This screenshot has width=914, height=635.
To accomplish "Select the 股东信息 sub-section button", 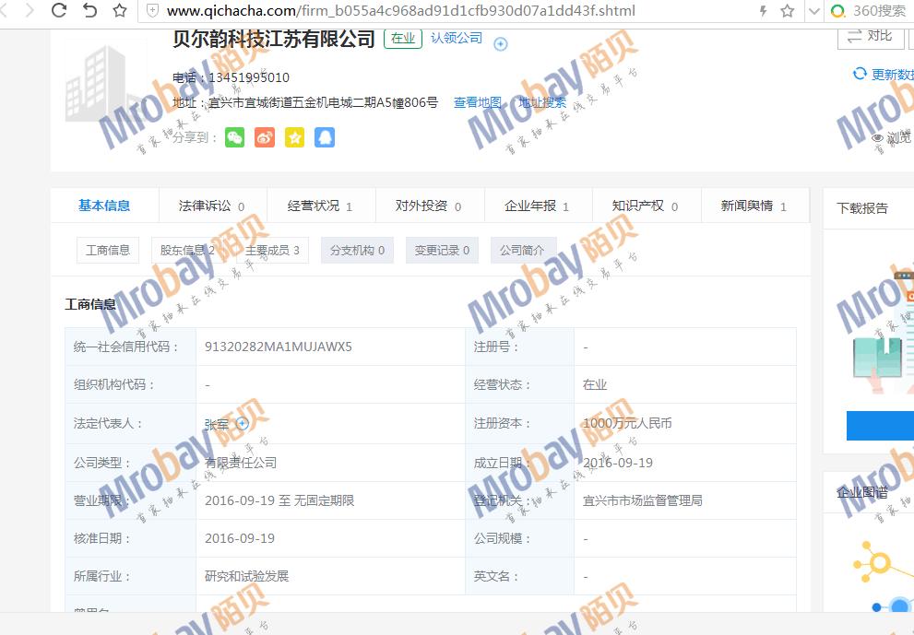I will click(187, 250).
